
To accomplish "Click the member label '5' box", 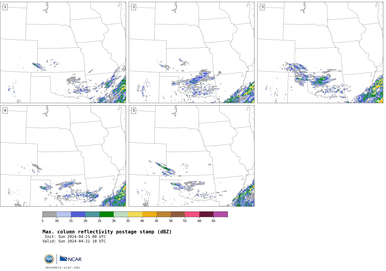I will pos(134,110).
